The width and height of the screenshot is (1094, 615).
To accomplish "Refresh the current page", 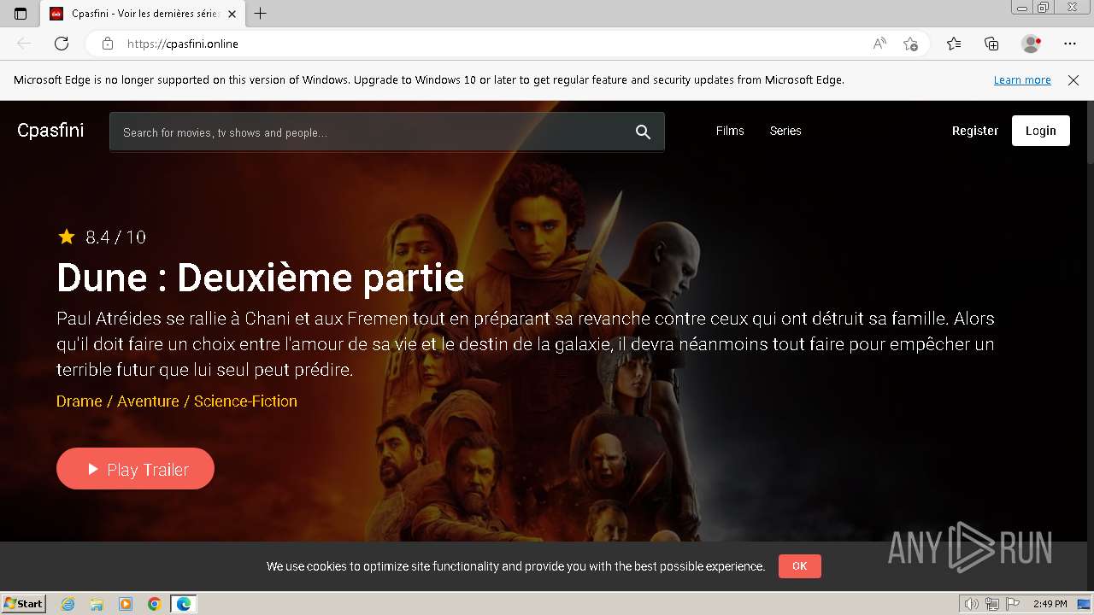I will coord(62,44).
